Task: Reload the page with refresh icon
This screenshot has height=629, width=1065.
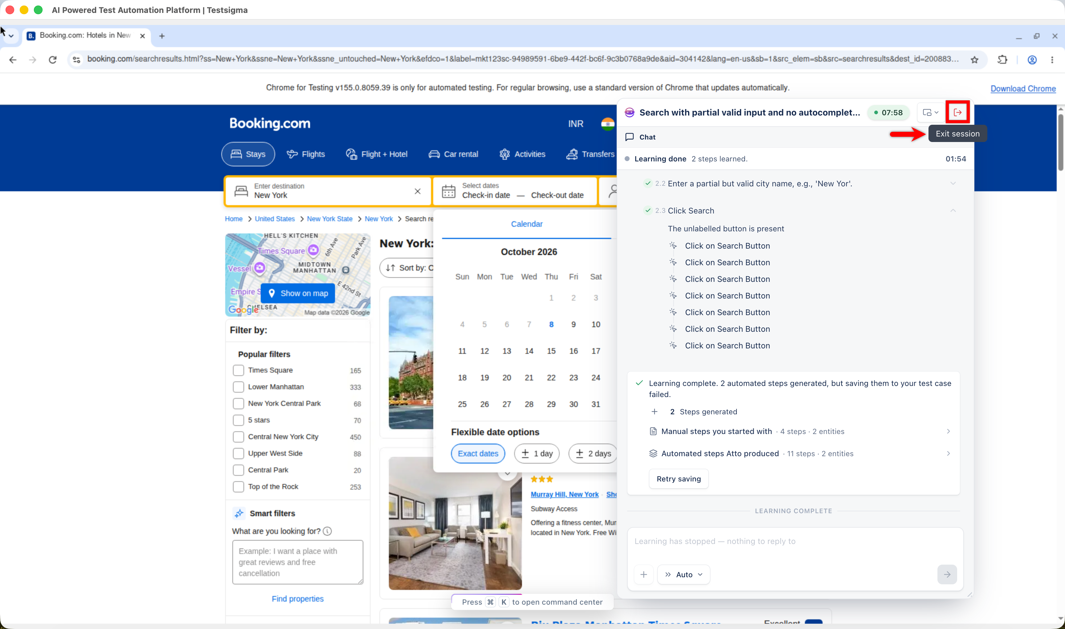Action: tap(53, 60)
